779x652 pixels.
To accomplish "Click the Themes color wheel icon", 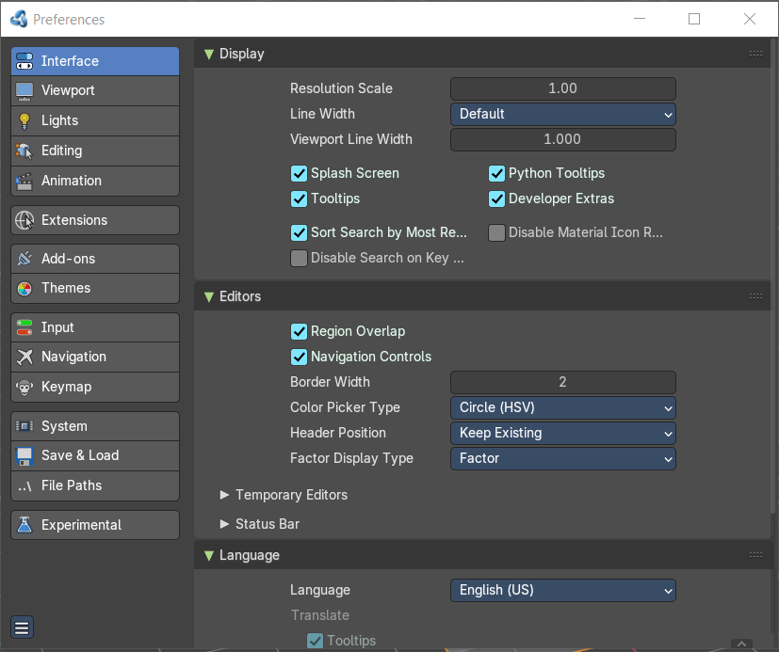I will coord(24,288).
